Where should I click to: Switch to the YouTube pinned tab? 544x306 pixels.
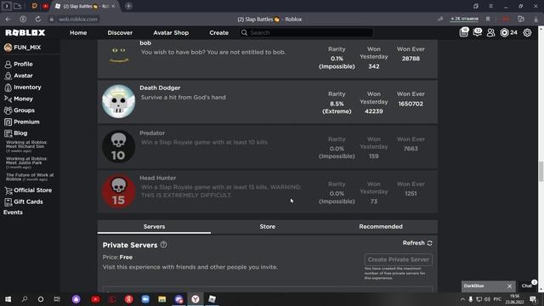point(45,6)
